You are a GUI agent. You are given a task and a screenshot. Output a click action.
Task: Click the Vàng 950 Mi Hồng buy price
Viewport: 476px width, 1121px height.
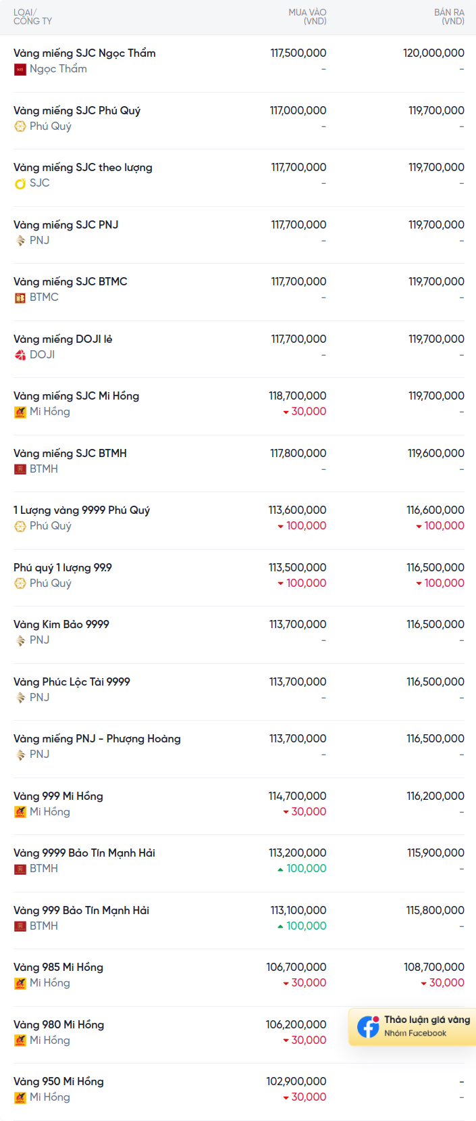click(296, 1081)
